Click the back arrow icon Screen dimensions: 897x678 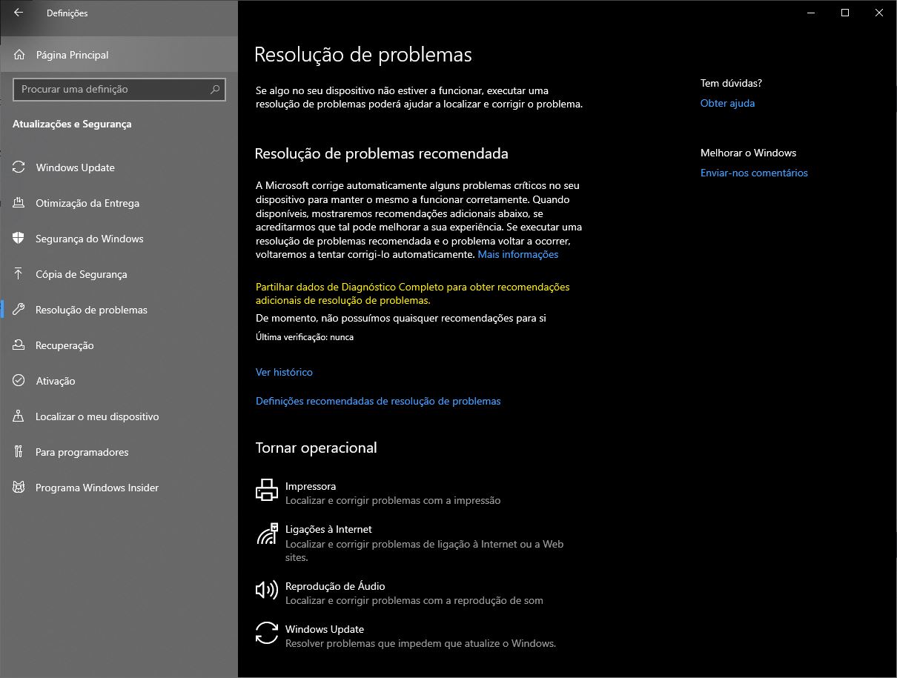[19, 13]
